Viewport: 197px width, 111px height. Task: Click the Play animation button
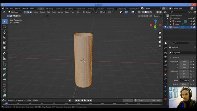point(85,100)
